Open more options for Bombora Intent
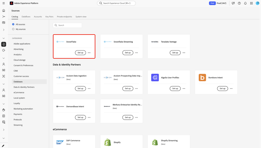The height and width of the screenshot is (148, 261). tap(231, 89)
